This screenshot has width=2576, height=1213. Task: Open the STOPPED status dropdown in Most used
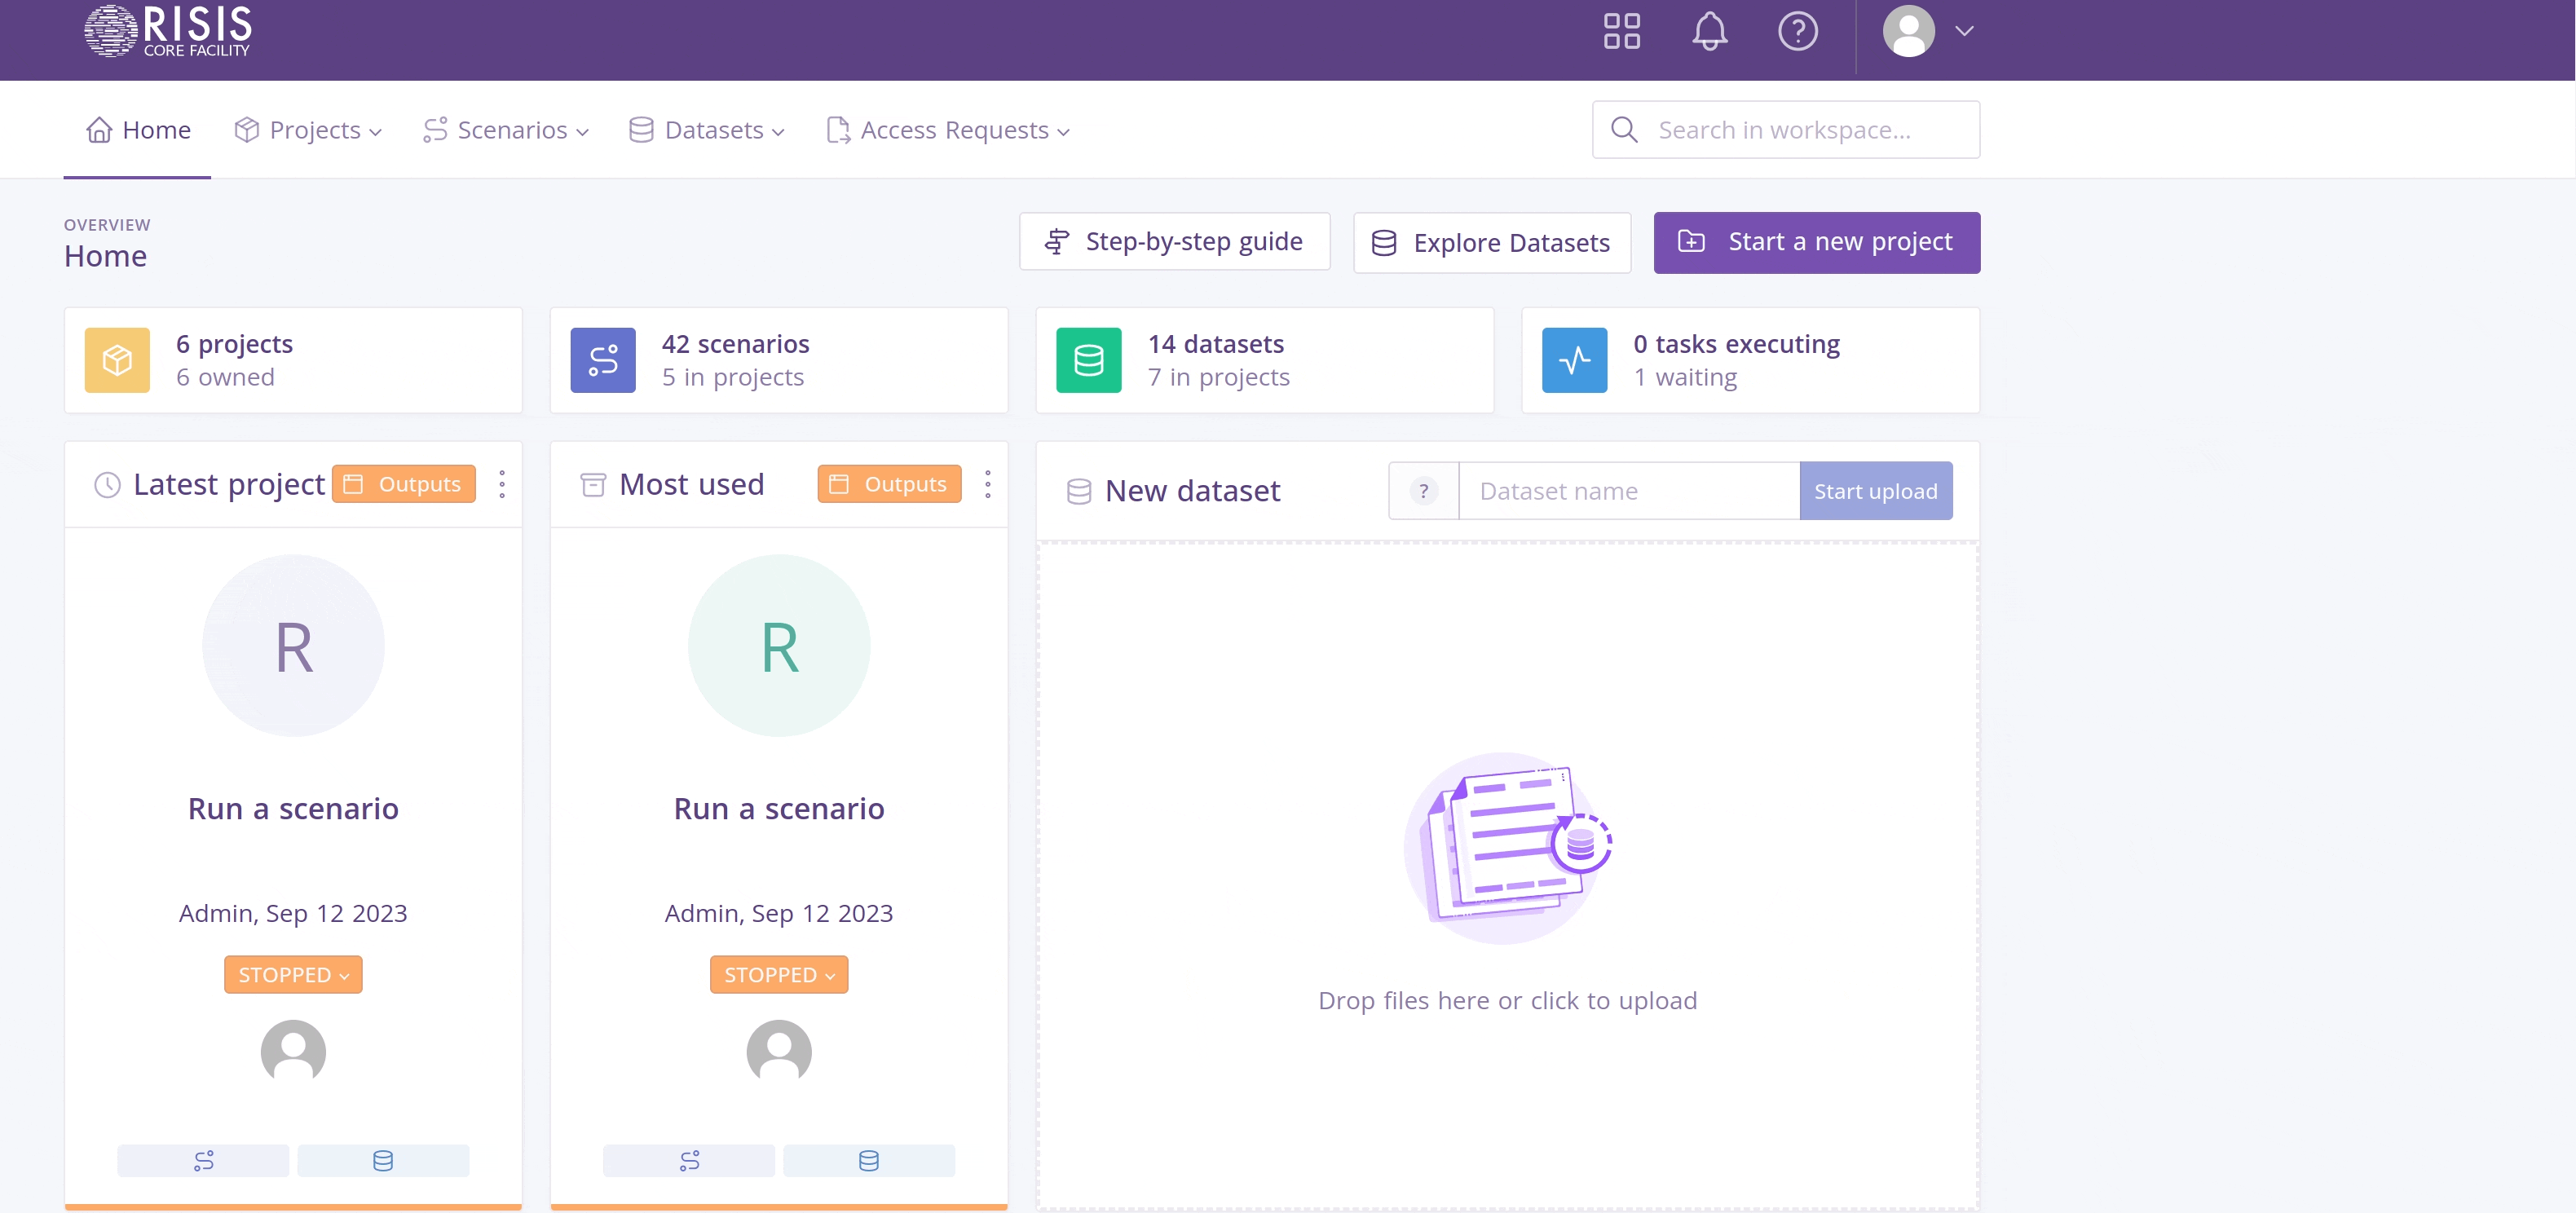point(778,974)
